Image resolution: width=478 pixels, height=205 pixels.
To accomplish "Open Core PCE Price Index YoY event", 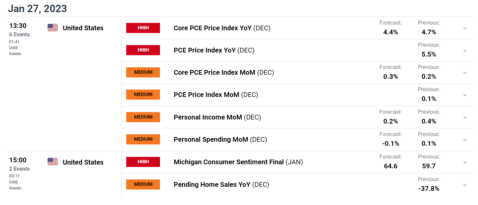I will [x=212, y=28].
